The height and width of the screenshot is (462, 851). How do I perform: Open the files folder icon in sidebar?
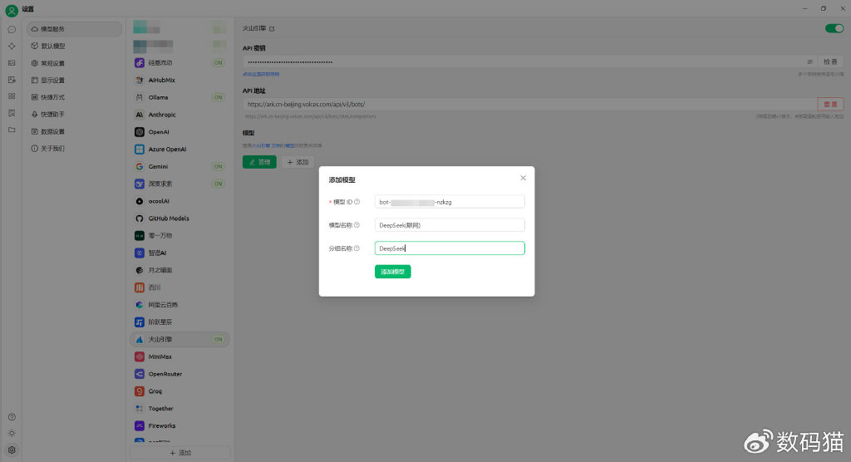pyautogui.click(x=12, y=130)
